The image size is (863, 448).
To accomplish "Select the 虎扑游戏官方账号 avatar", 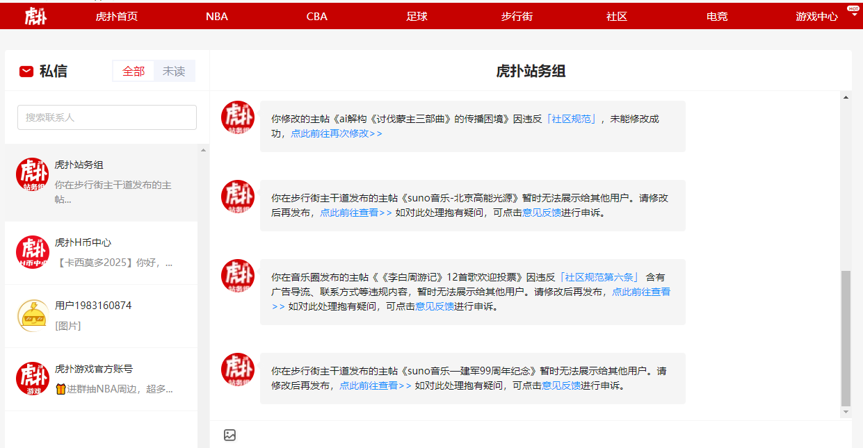I will pos(33,379).
